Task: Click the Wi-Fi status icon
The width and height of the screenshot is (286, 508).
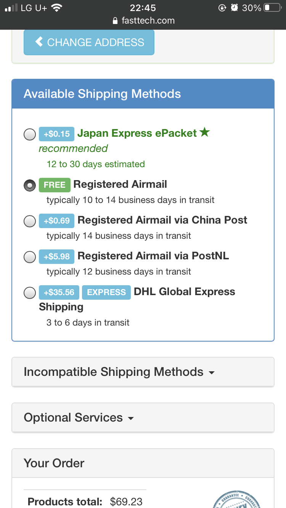Action: (x=57, y=8)
